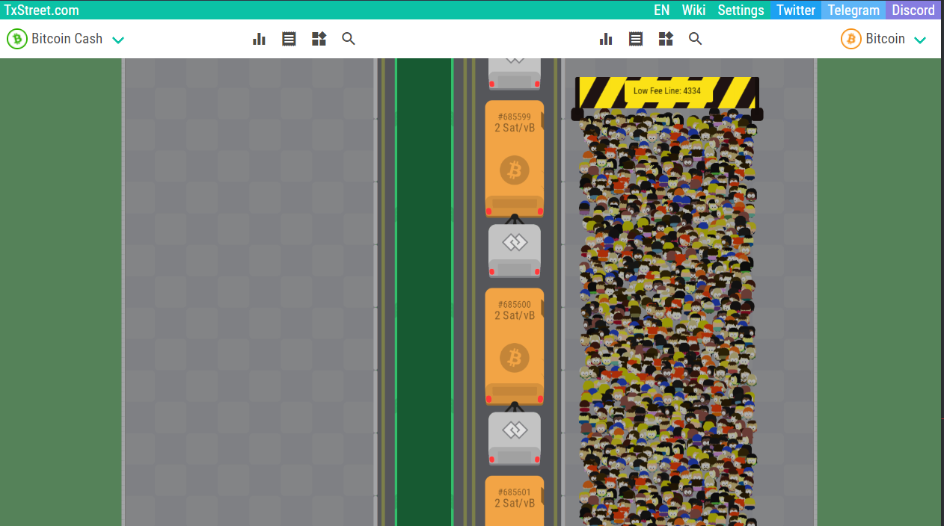Open the Settings menu
The height and width of the screenshot is (526, 944).
tap(741, 10)
